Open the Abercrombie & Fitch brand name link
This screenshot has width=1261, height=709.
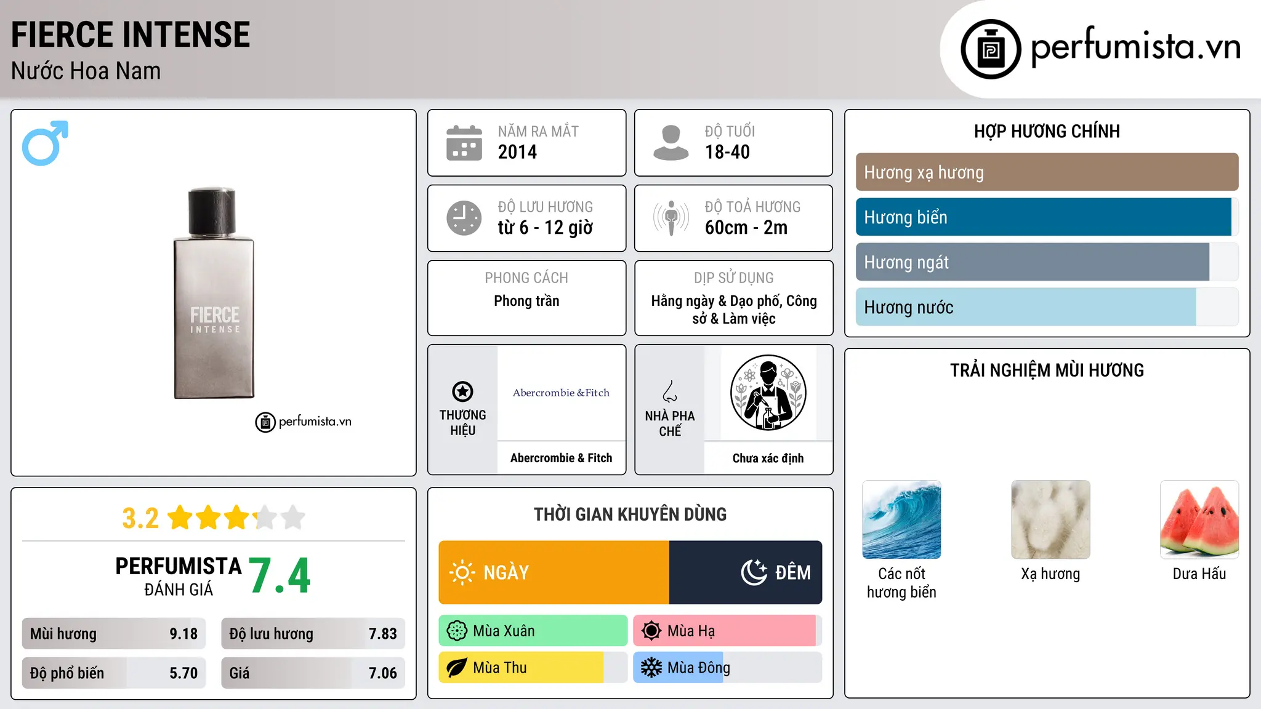pyautogui.click(x=561, y=458)
